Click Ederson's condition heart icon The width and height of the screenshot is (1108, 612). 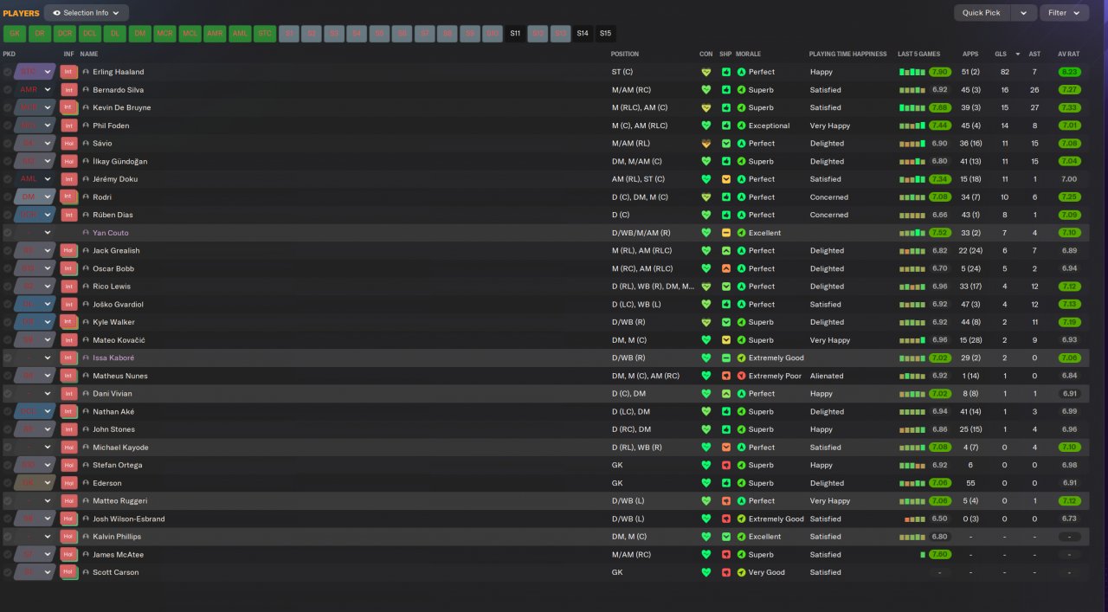705,483
